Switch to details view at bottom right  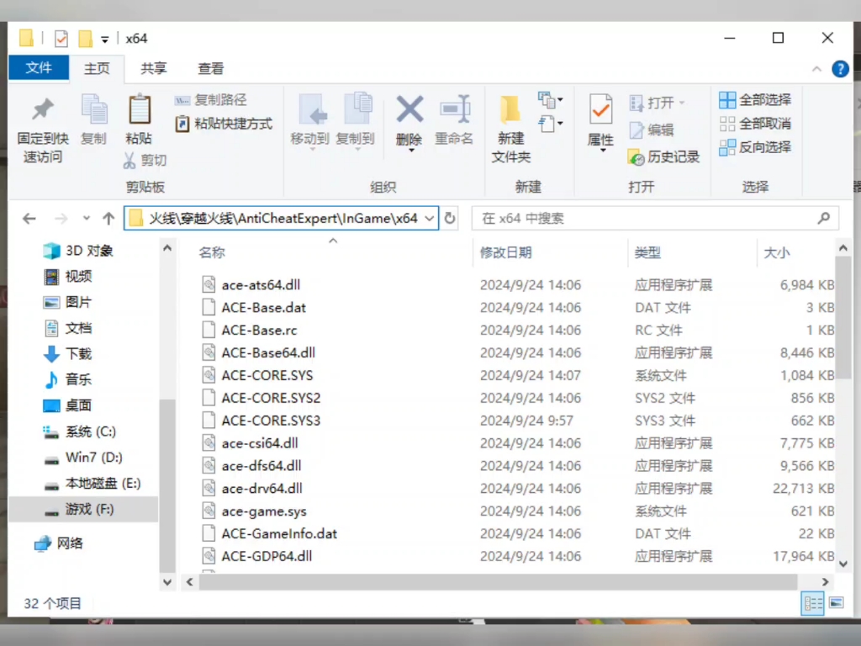(x=812, y=603)
